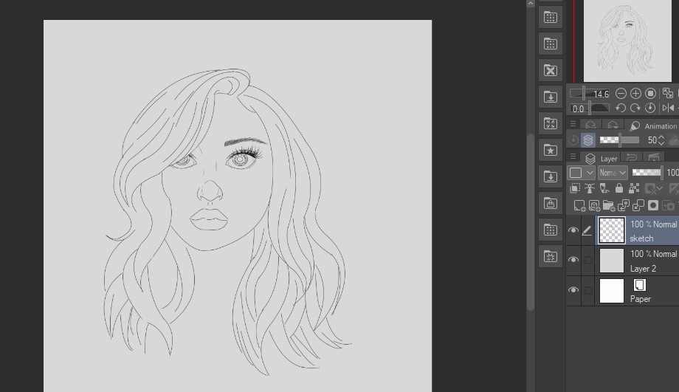Image resolution: width=679 pixels, height=392 pixels.
Task: Flip the canvas horizontally in Navigator
Action: pyautogui.click(x=668, y=108)
